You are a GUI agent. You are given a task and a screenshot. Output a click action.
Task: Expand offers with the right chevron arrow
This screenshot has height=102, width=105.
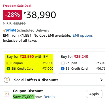(101, 80)
